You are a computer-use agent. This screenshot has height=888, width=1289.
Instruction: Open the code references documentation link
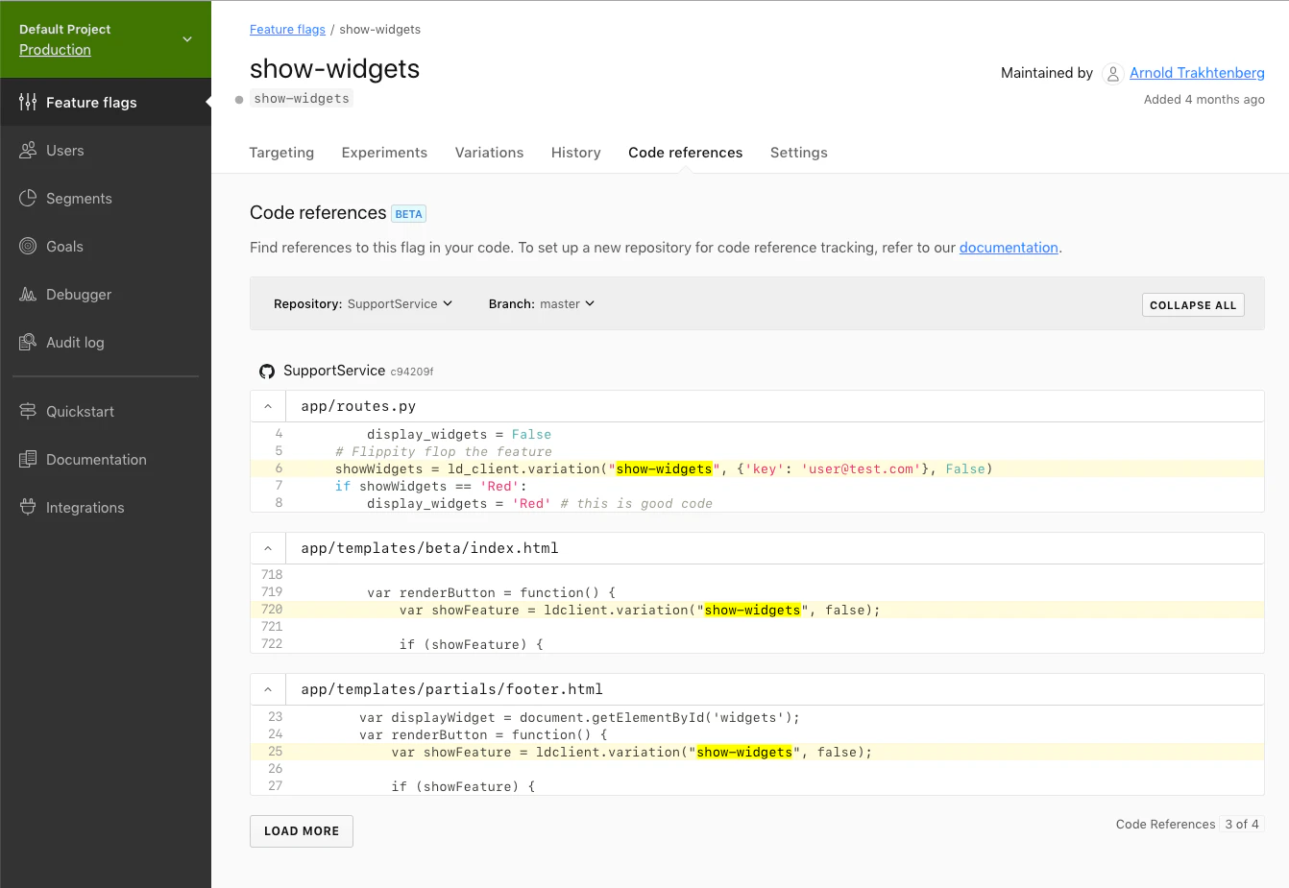pyautogui.click(x=1009, y=247)
